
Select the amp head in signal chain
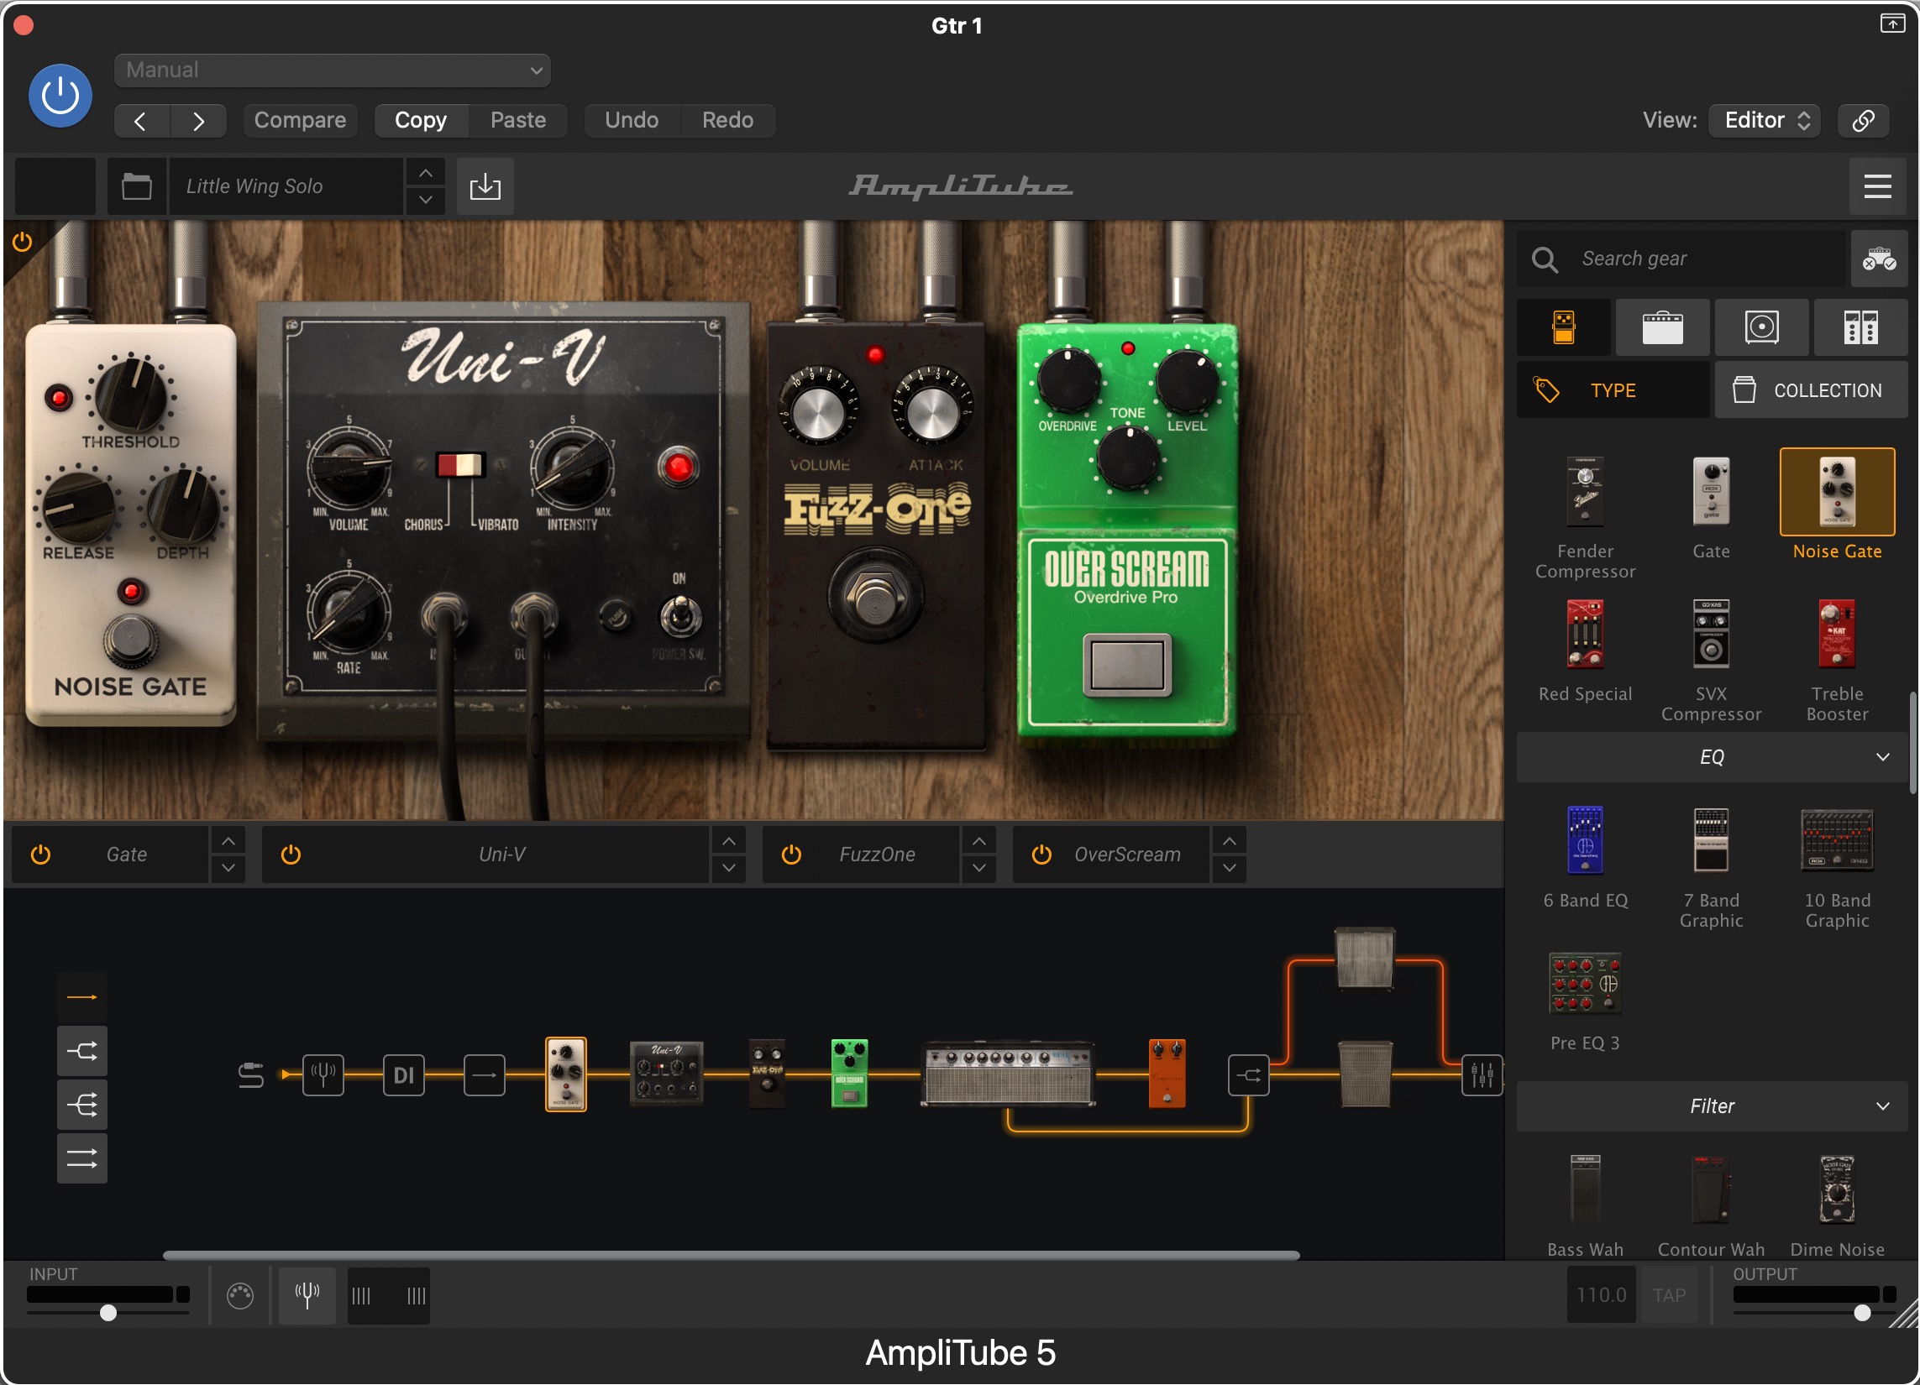click(x=1007, y=1074)
